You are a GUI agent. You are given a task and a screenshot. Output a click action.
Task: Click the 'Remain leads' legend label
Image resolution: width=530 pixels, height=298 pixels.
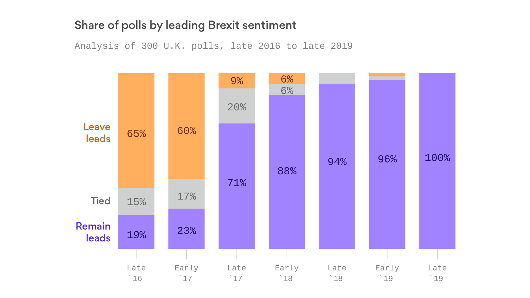[93, 232]
